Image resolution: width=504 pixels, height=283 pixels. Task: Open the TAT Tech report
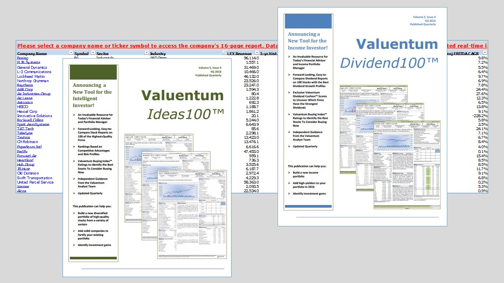pos(25,129)
